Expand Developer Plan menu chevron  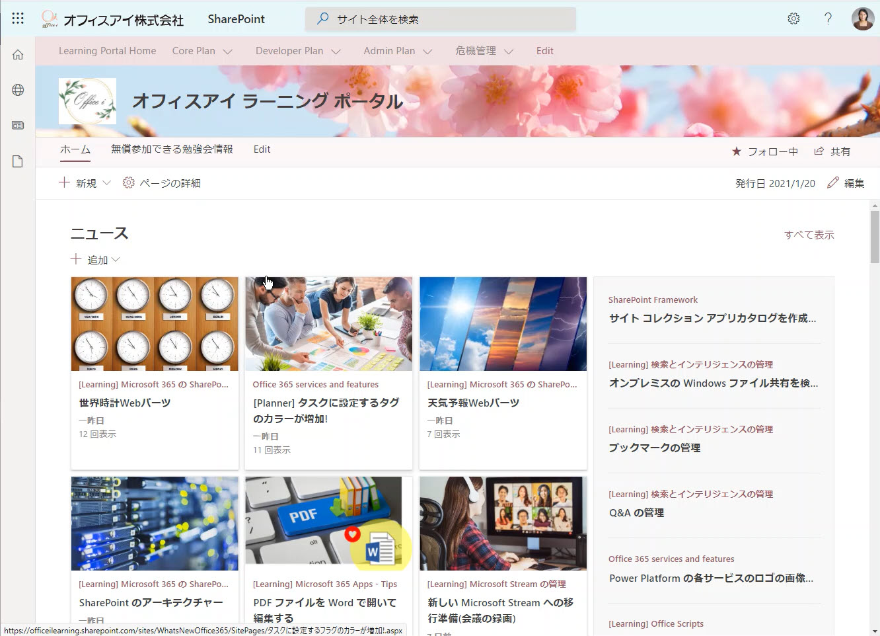click(x=336, y=51)
